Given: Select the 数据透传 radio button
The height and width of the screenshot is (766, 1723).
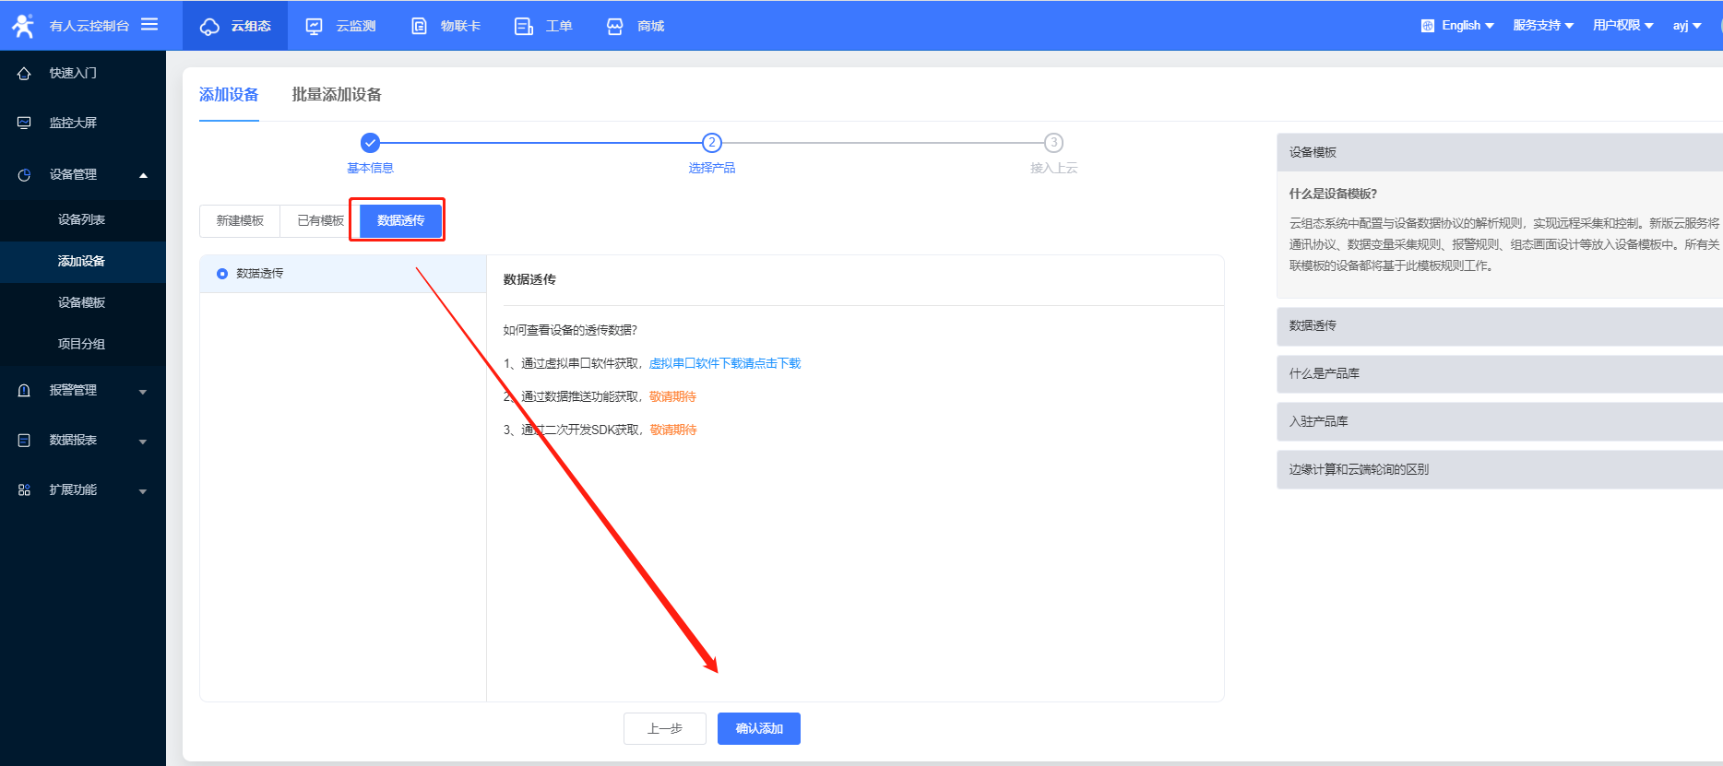Looking at the screenshot, I should (222, 274).
